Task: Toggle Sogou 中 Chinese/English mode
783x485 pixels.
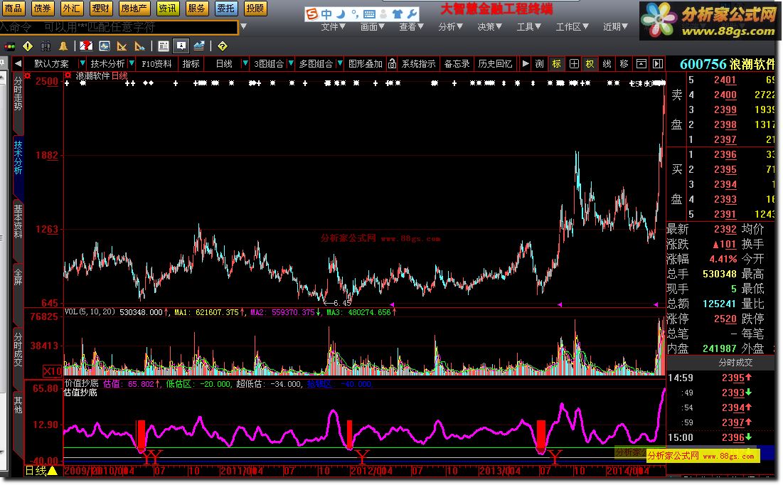Action: [x=326, y=14]
